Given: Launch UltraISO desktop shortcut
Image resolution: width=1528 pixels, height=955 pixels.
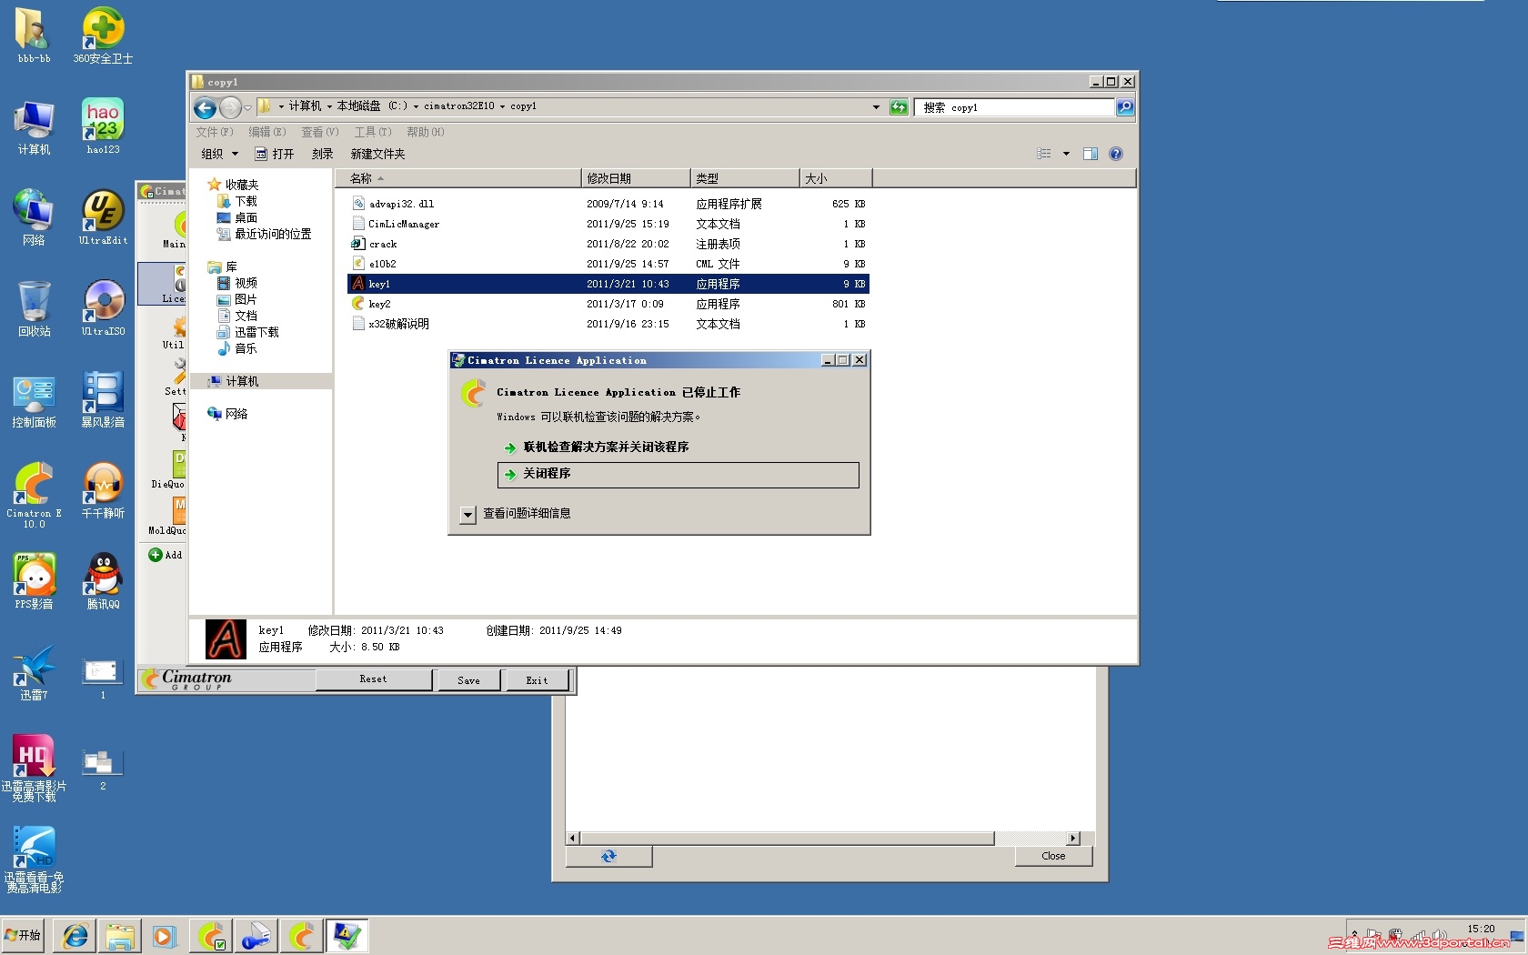Looking at the screenshot, I should click(x=103, y=308).
